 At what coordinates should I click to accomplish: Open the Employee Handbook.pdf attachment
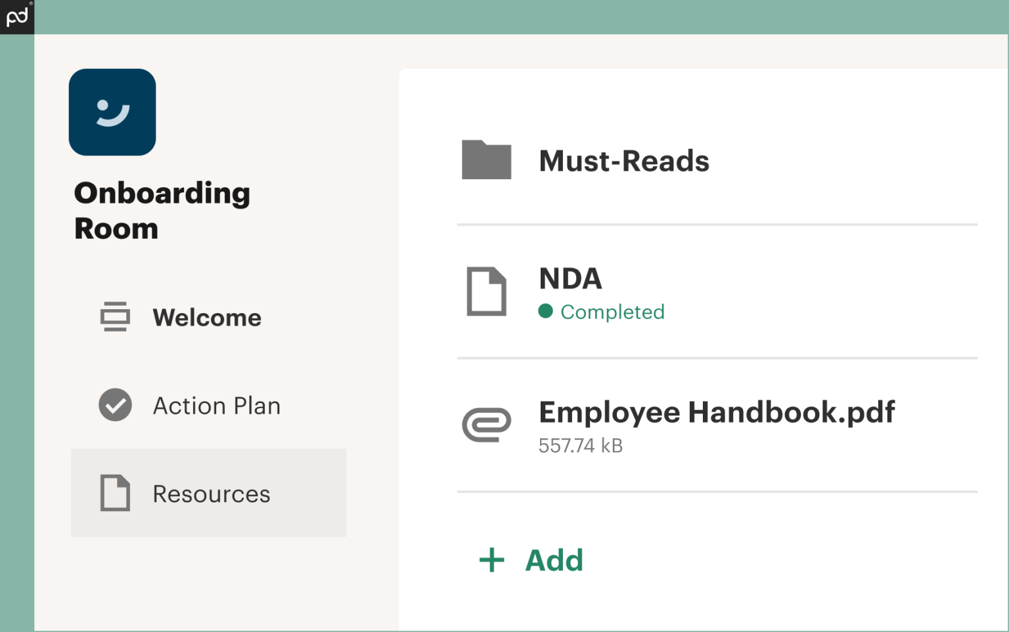click(717, 412)
